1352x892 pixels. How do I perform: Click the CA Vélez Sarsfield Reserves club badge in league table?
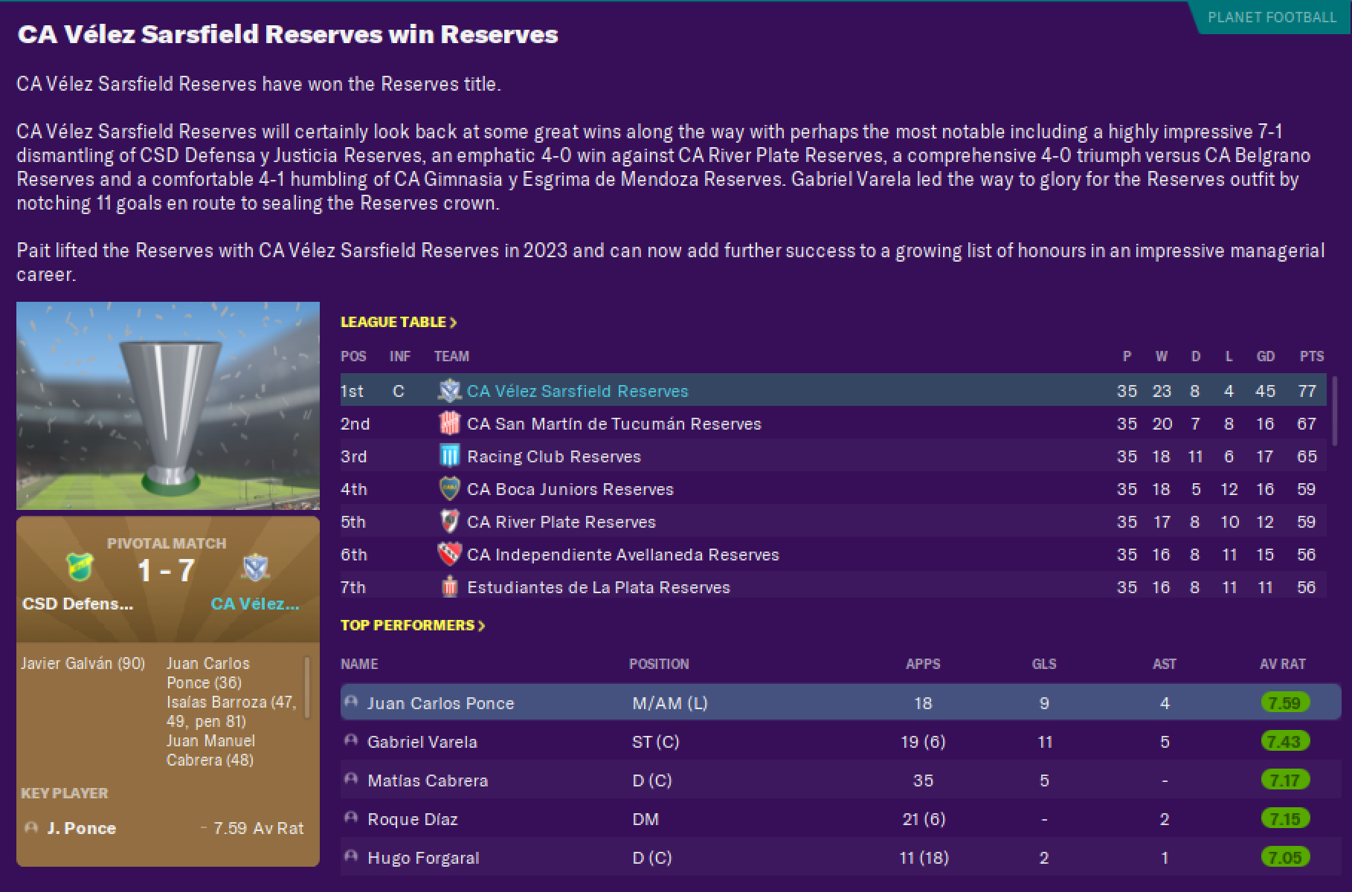coord(449,391)
